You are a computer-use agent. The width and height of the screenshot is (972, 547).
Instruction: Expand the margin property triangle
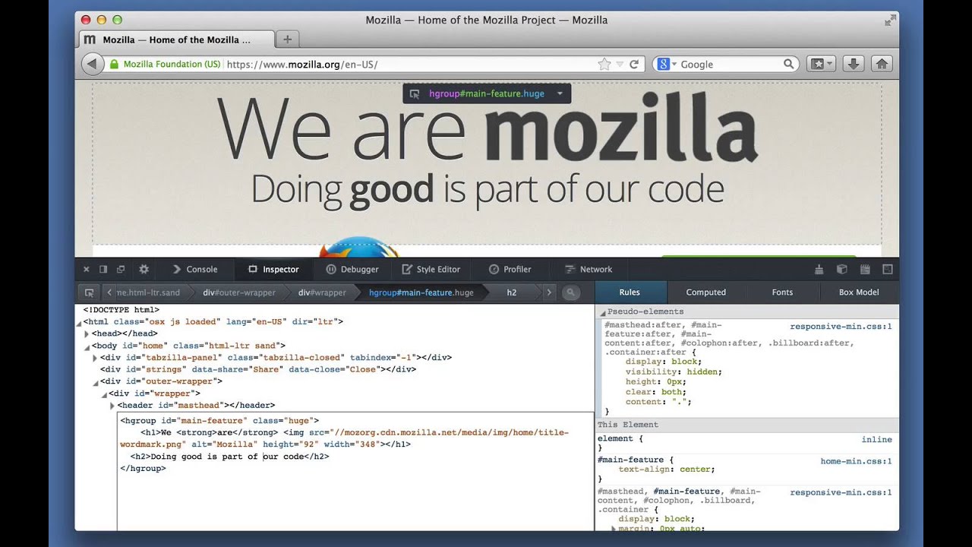(x=614, y=529)
